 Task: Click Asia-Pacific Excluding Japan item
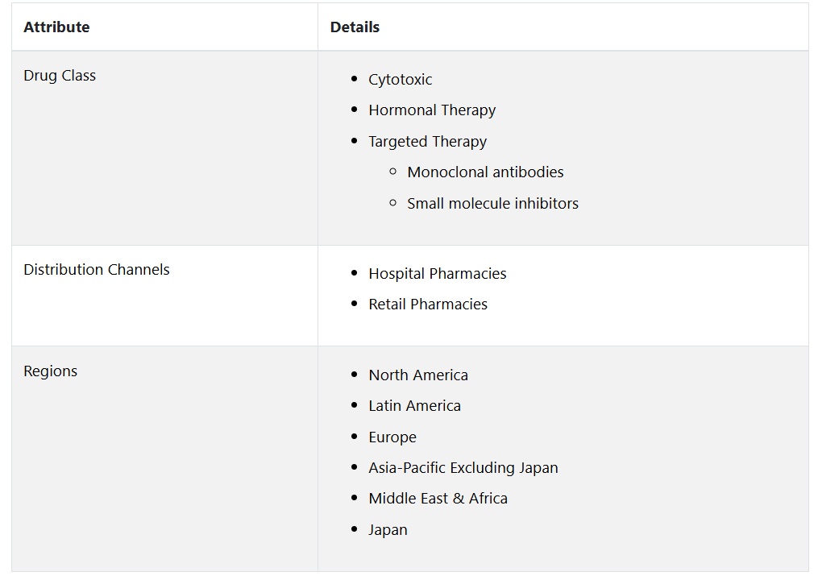(463, 468)
